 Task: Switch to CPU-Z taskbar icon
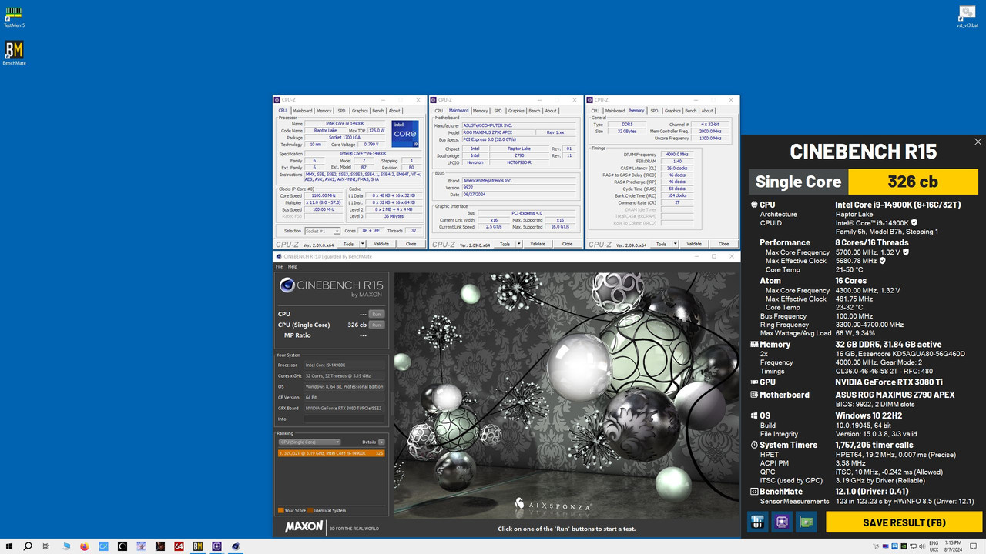tap(216, 546)
